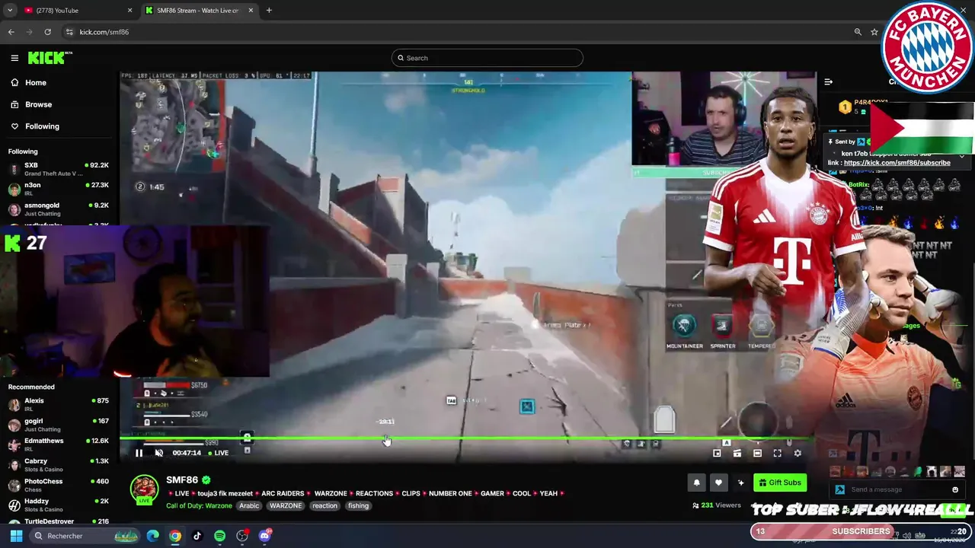The width and height of the screenshot is (975, 548).
Task: Reload the current page
Action: tap(47, 32)
